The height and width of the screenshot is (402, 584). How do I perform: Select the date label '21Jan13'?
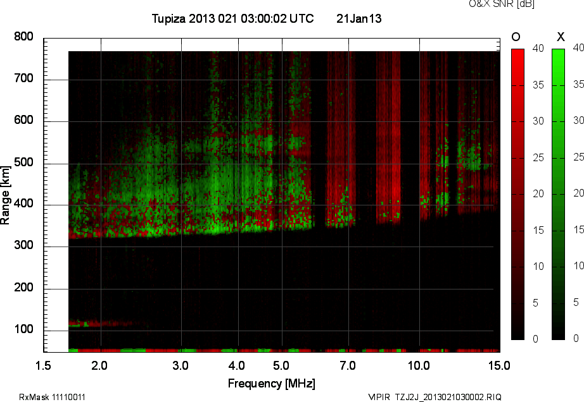[359, 18]
